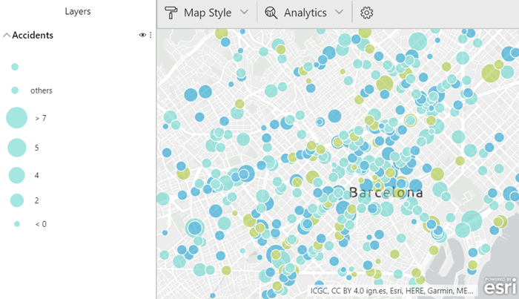
Task: Open Accidents layer more options menu
Action: point(151,35)
